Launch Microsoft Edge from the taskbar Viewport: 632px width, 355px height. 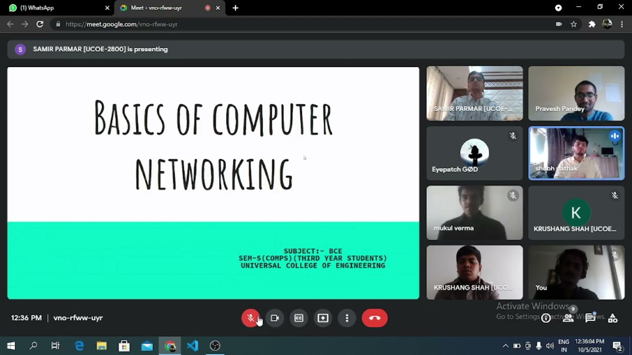point(79,346)
